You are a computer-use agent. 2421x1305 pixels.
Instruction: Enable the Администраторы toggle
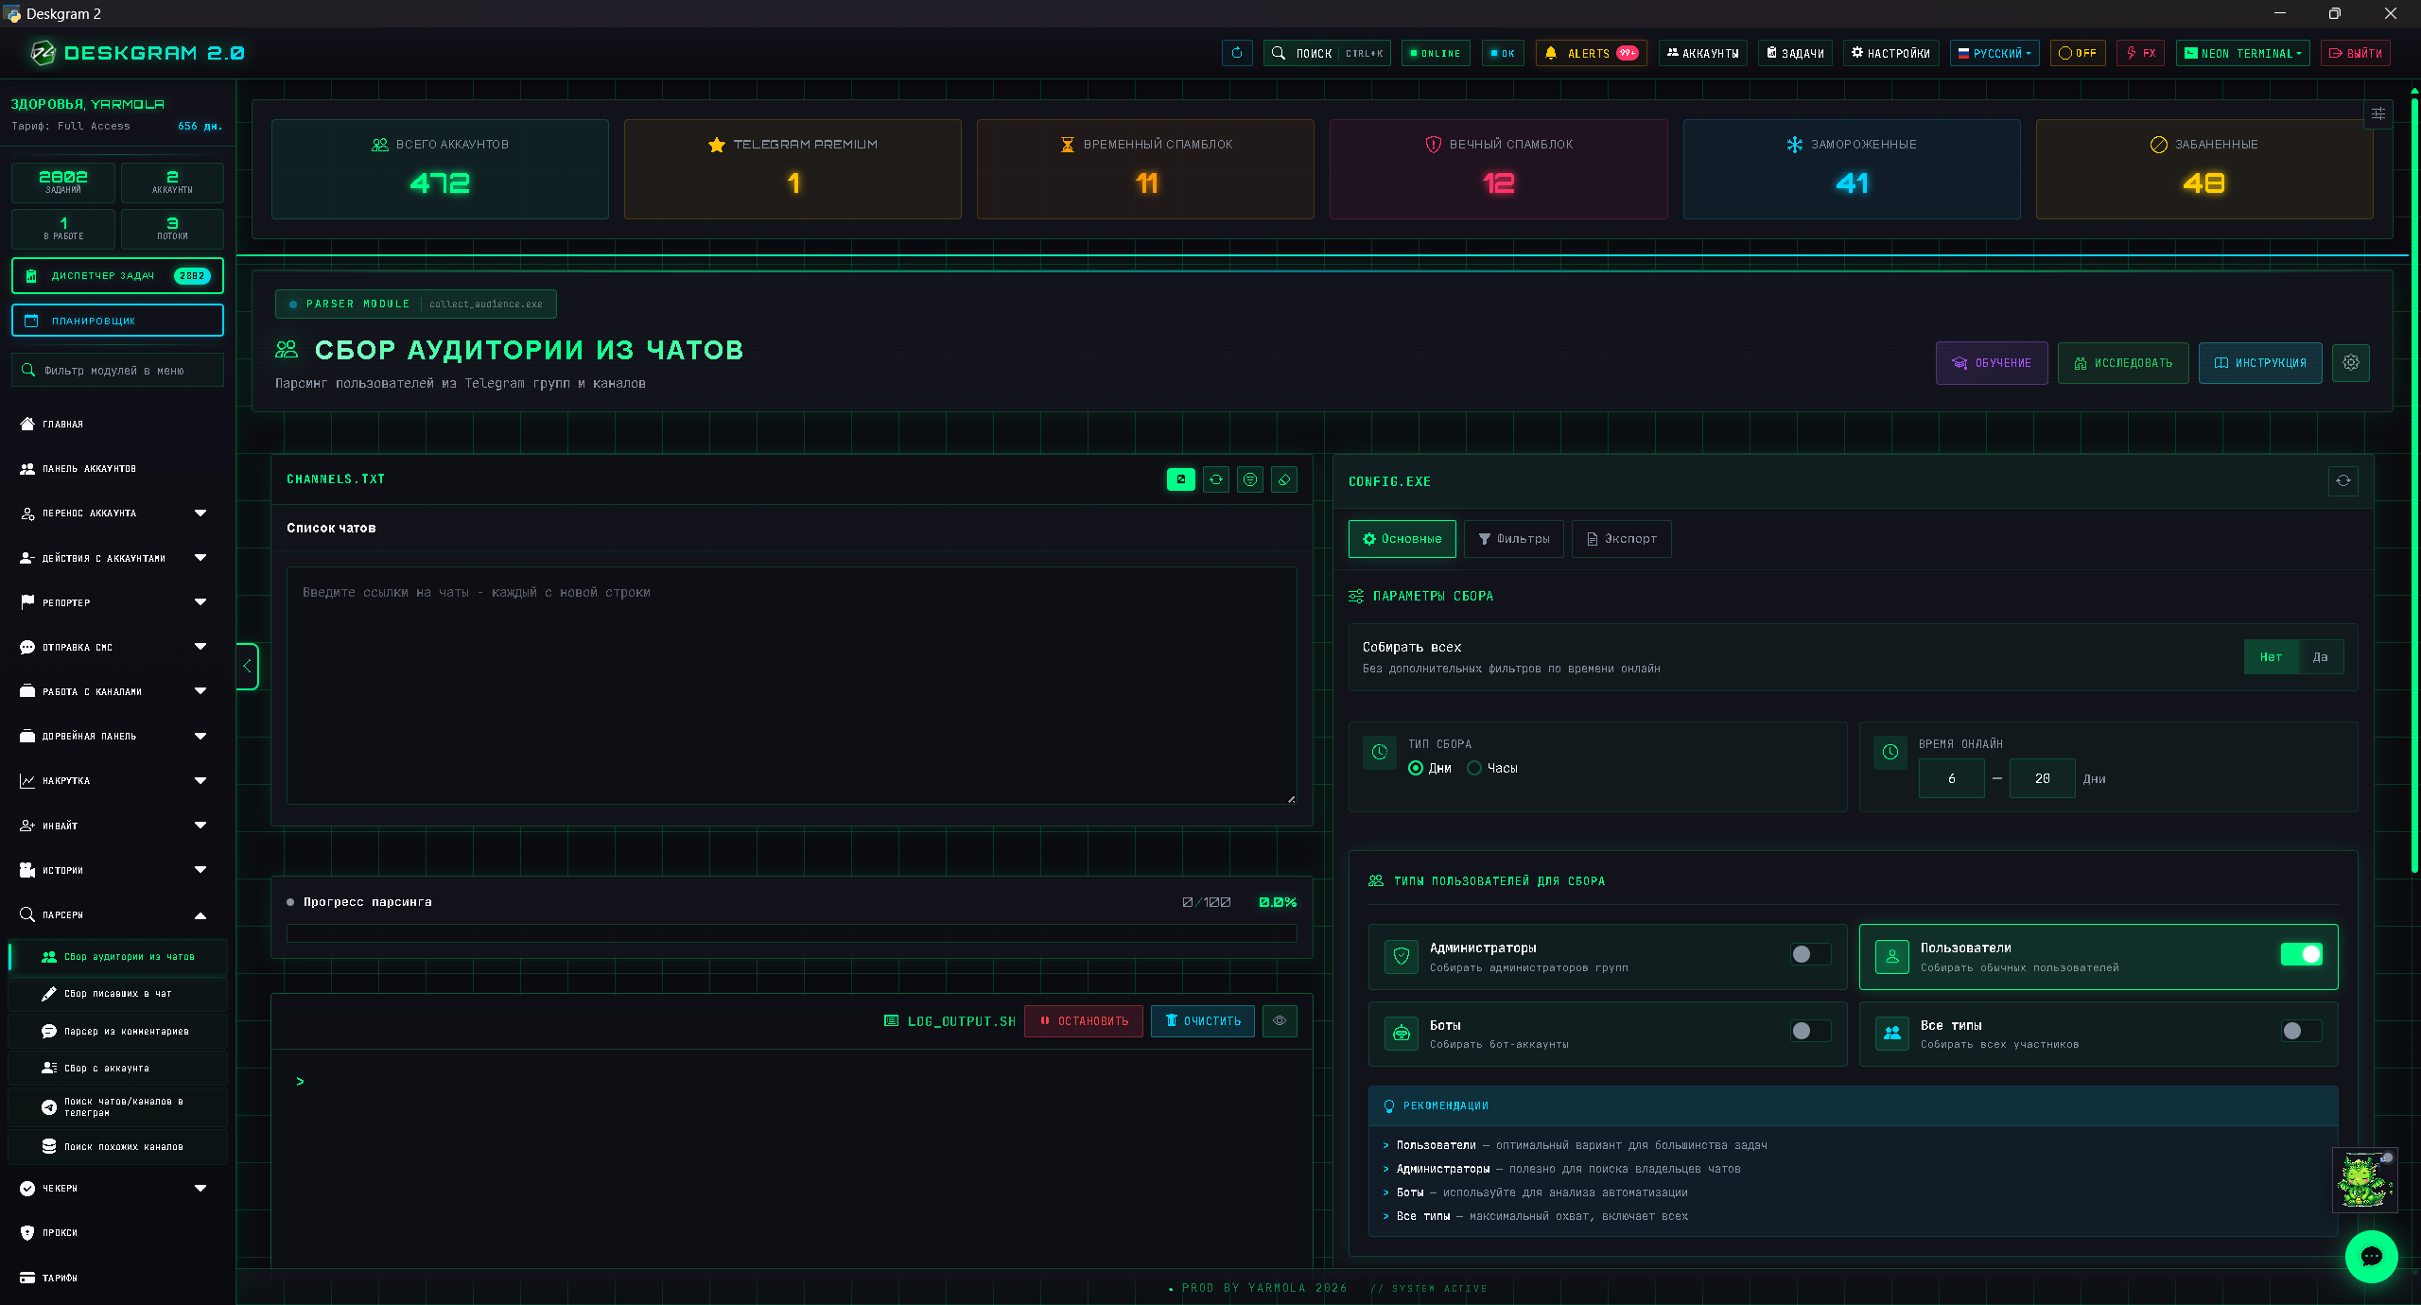pyautogui.click(x=1810, y=954)
